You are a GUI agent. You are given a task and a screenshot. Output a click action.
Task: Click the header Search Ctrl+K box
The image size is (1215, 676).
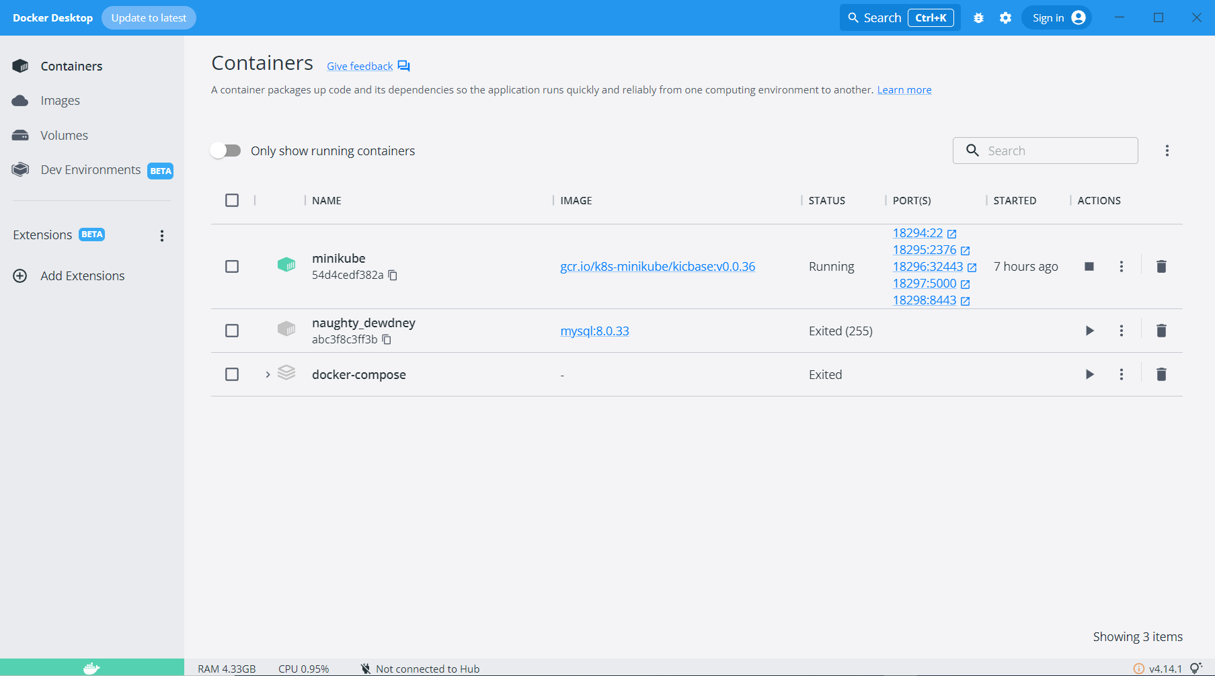(900, 18)
